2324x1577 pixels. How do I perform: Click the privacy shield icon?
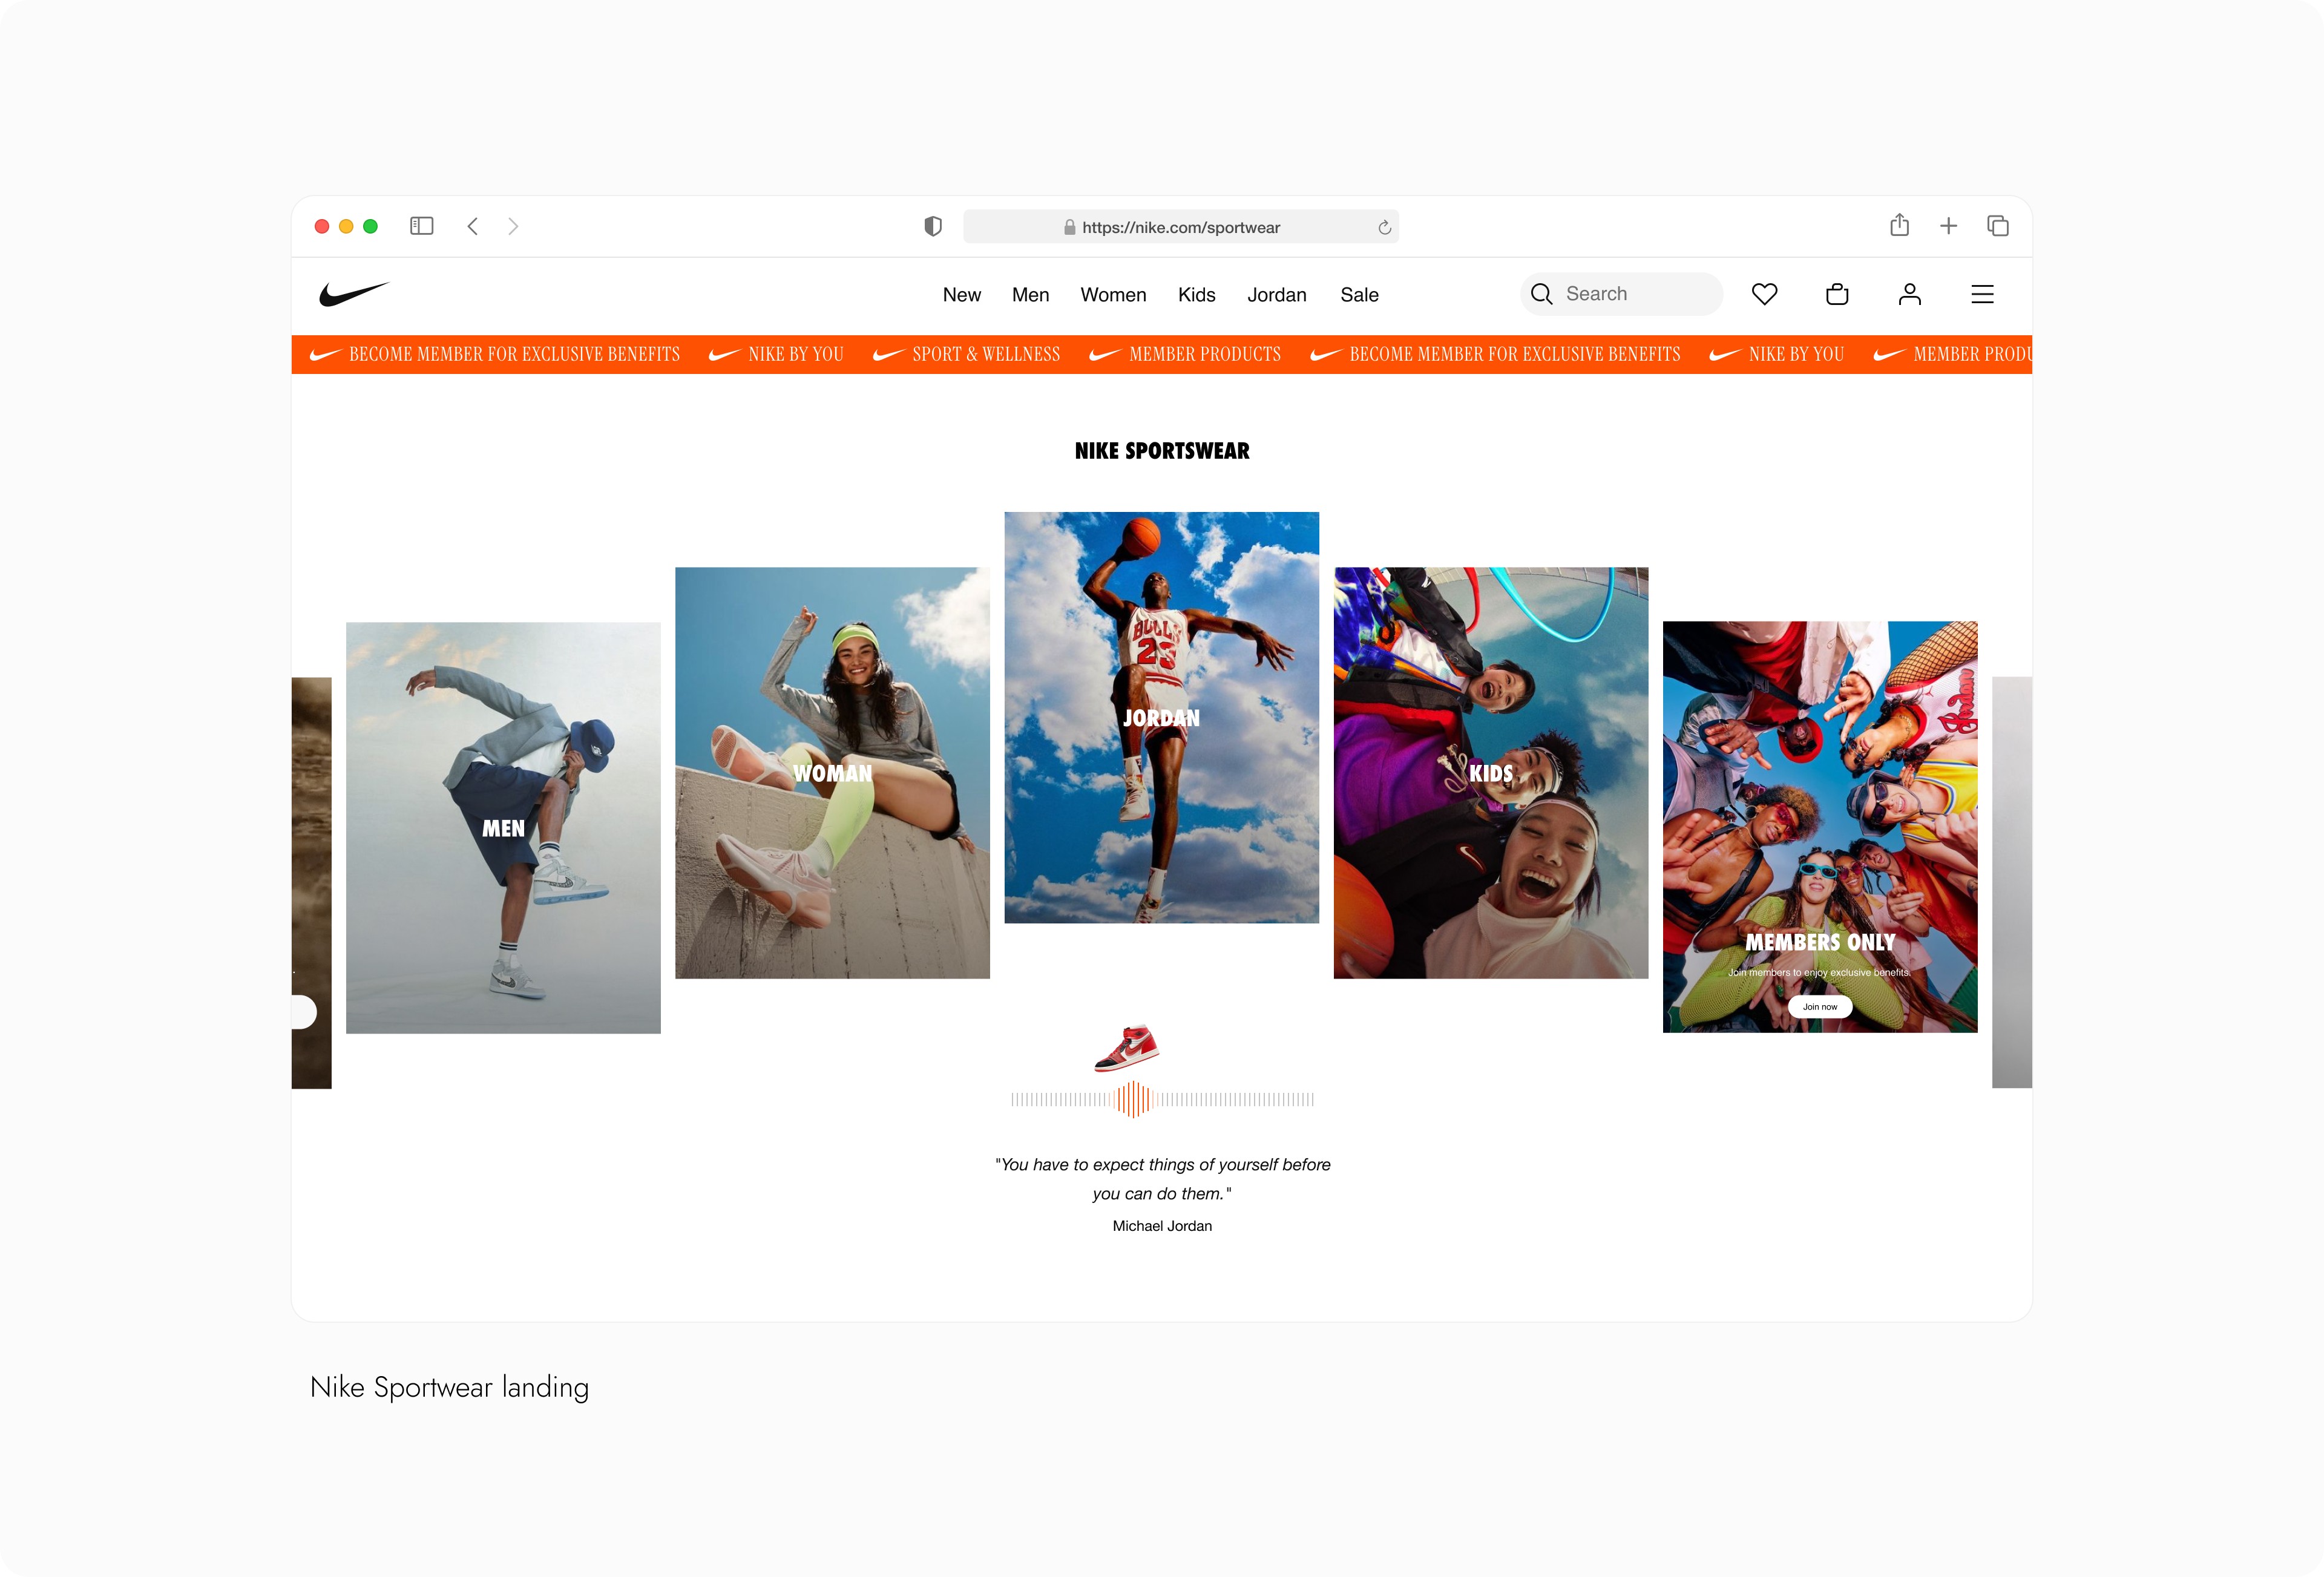(933, 226)
